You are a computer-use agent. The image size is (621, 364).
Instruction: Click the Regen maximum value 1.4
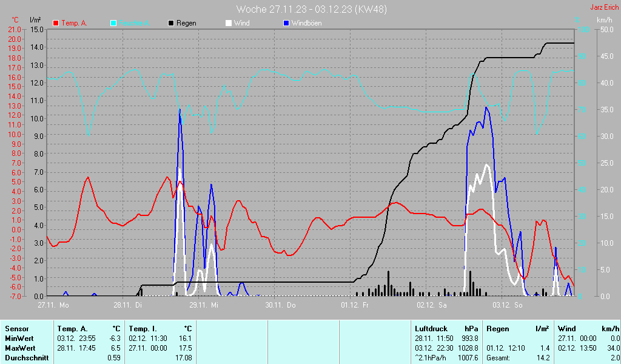pos(545,348)
